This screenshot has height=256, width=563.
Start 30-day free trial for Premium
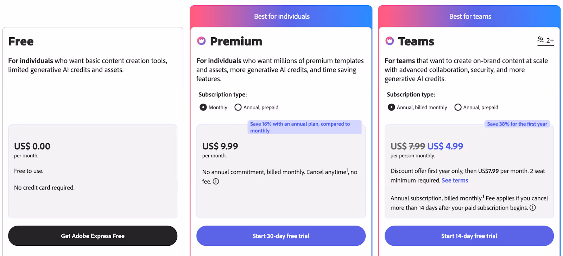(281, 236)
